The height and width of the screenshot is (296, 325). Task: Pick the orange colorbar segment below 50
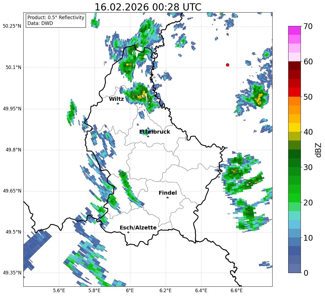(294, 101)
